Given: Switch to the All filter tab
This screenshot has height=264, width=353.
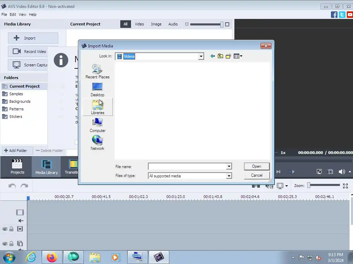Looking at the screenshot, I should (x=125, y=24).
